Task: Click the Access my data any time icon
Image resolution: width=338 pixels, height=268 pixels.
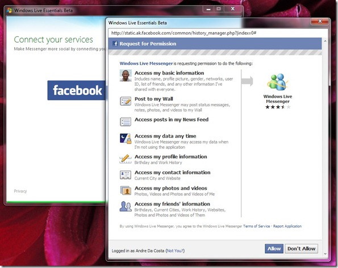Action: pos(126,139)
